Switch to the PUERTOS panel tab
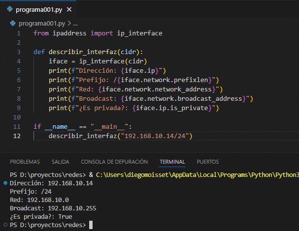299x231 pixels. pos(208,162)
